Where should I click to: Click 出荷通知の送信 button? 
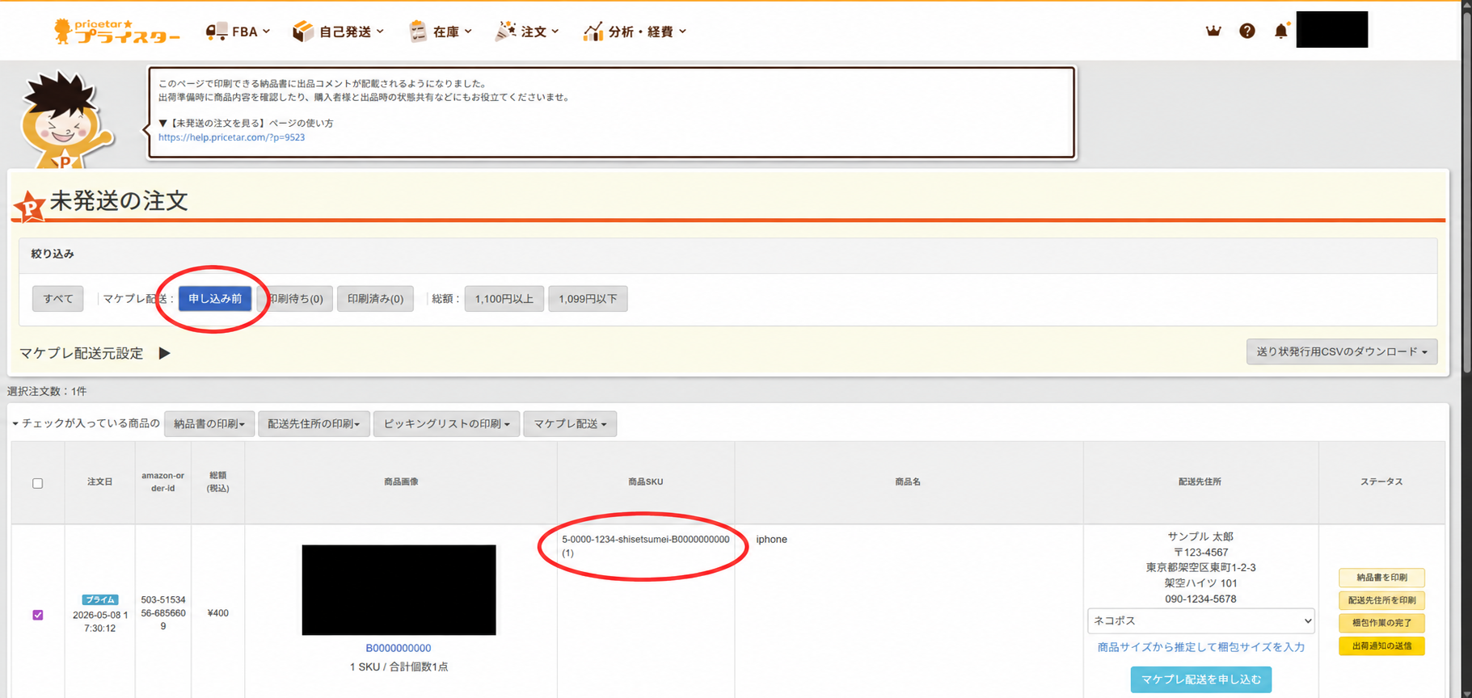pos(1381,645)
